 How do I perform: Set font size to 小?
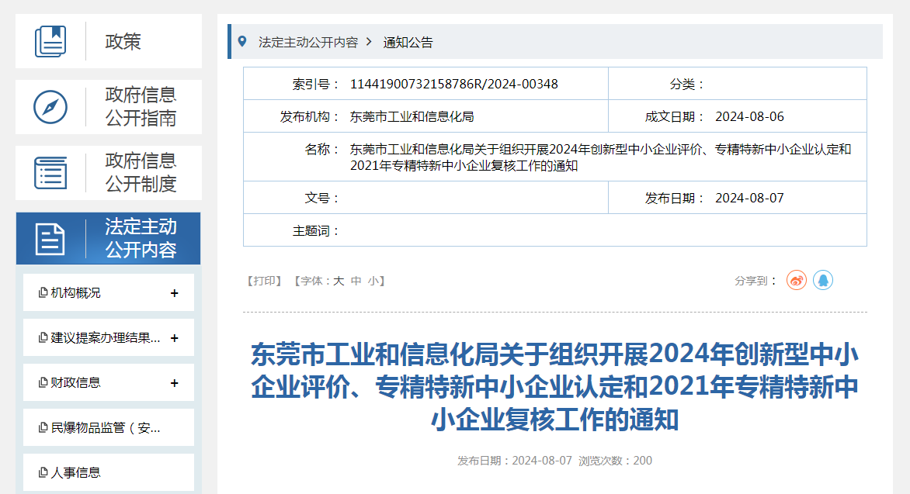click(x=373, y=282)
